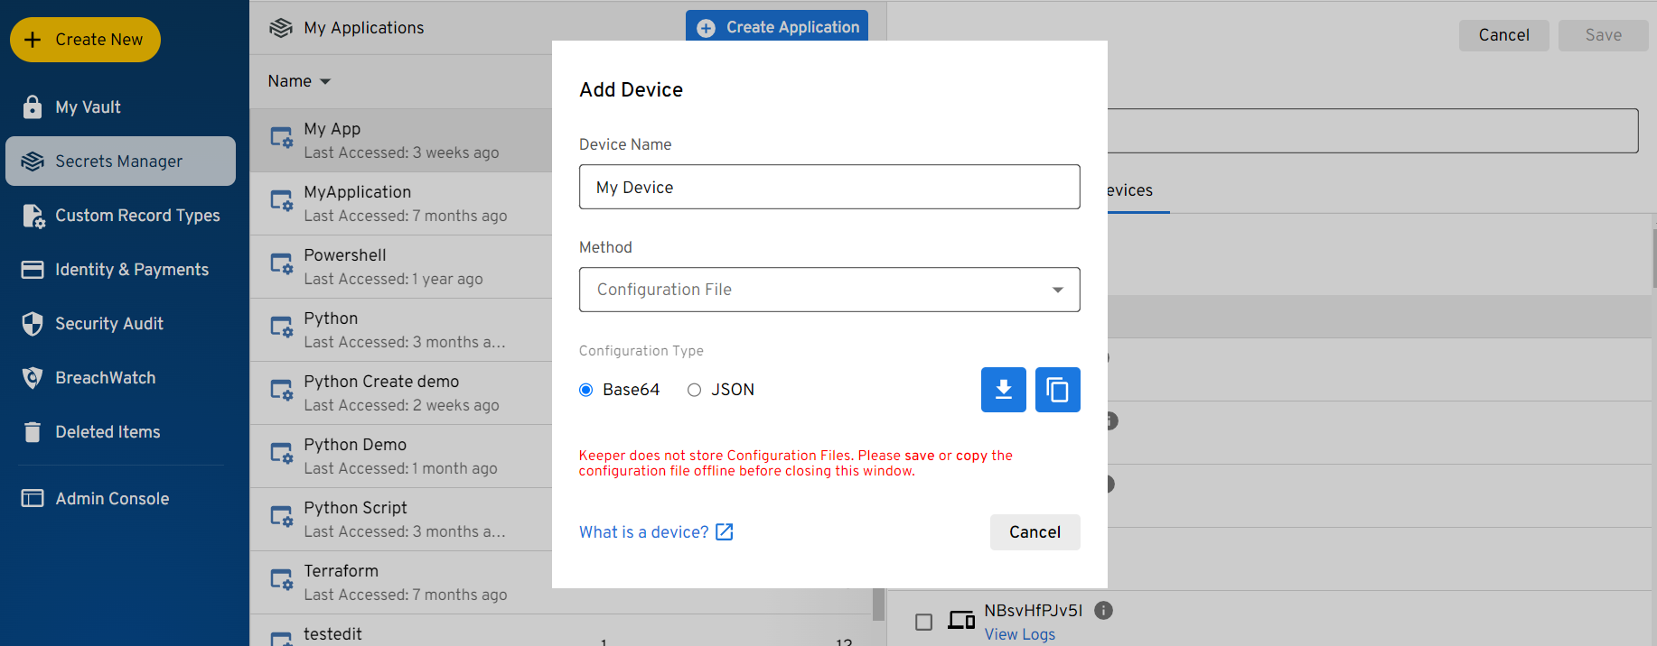Click the info icon next to NBsvHfPJv5I
The width and height of the screenshot is (1657, 646).
coord(1103,611)
